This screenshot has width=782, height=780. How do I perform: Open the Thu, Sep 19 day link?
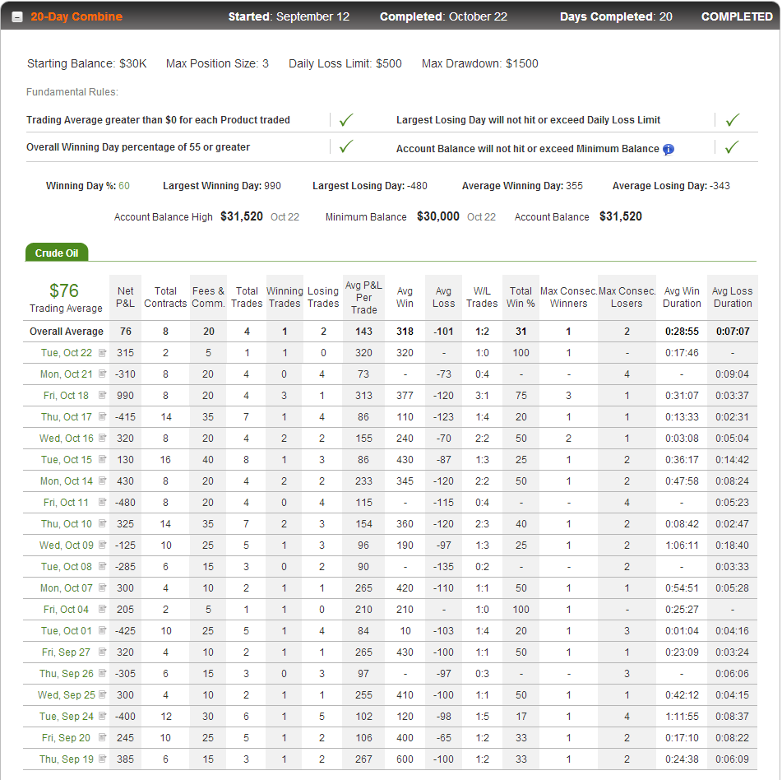coord(67,759)
